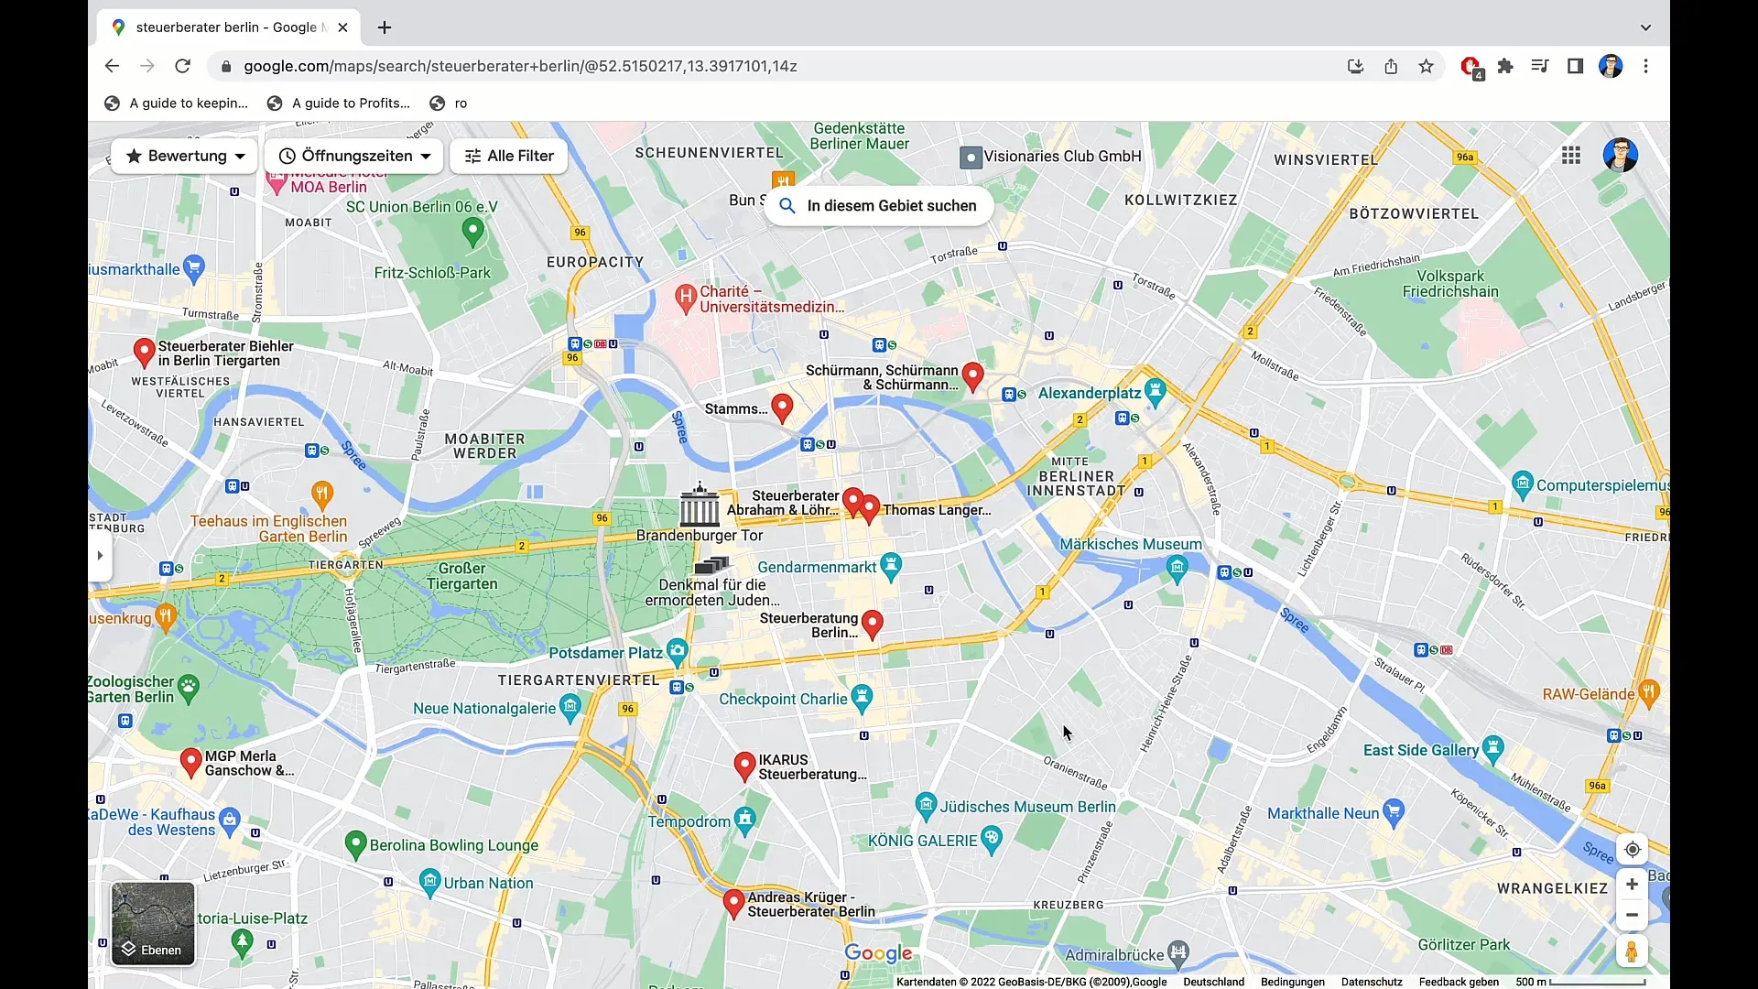The height and width of the screenshot is (989, 1758).
Task: Expand the Bewertung filter dropdown
Action: tap(184, 156)
